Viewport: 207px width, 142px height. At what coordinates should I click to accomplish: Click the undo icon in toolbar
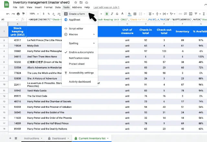click(8, 14)
